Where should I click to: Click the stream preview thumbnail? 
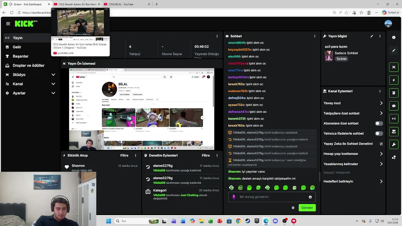click(142, 109)
